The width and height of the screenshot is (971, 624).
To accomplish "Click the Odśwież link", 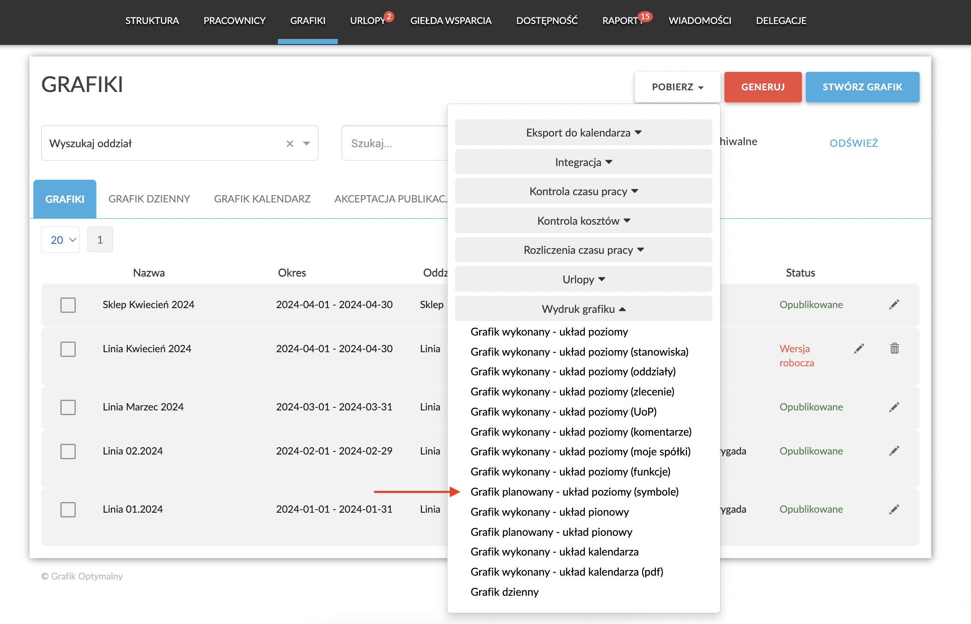I will pyautogui.click(x=853, y=143).
